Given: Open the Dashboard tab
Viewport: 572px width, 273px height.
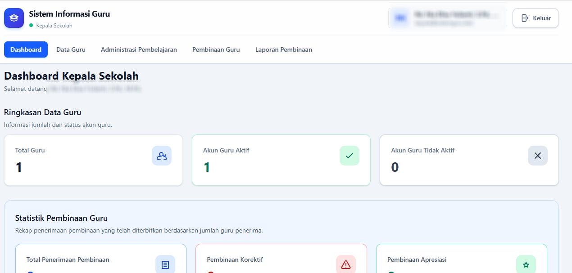Looking at the screenshot, I should pos(26,49).
